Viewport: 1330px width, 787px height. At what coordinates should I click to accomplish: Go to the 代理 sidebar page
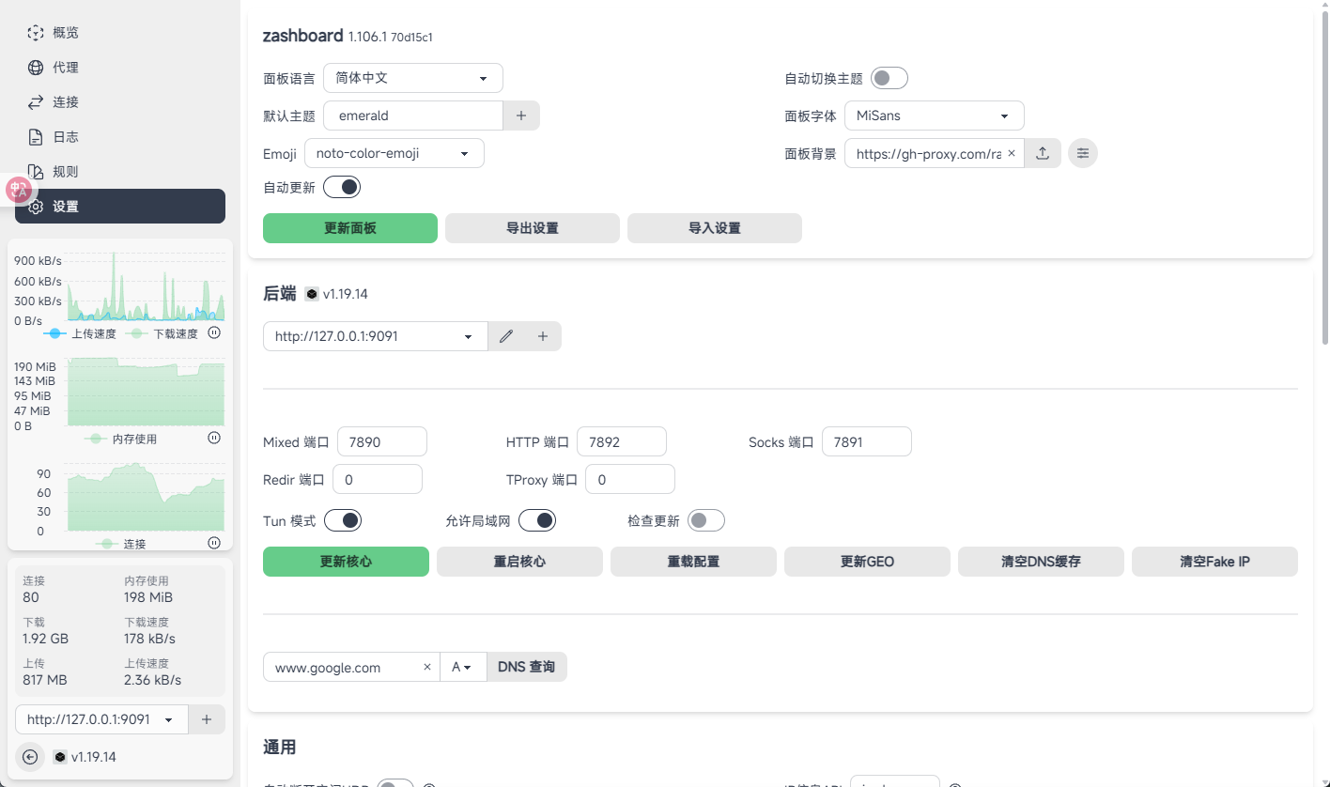click(x=66, y=68)
